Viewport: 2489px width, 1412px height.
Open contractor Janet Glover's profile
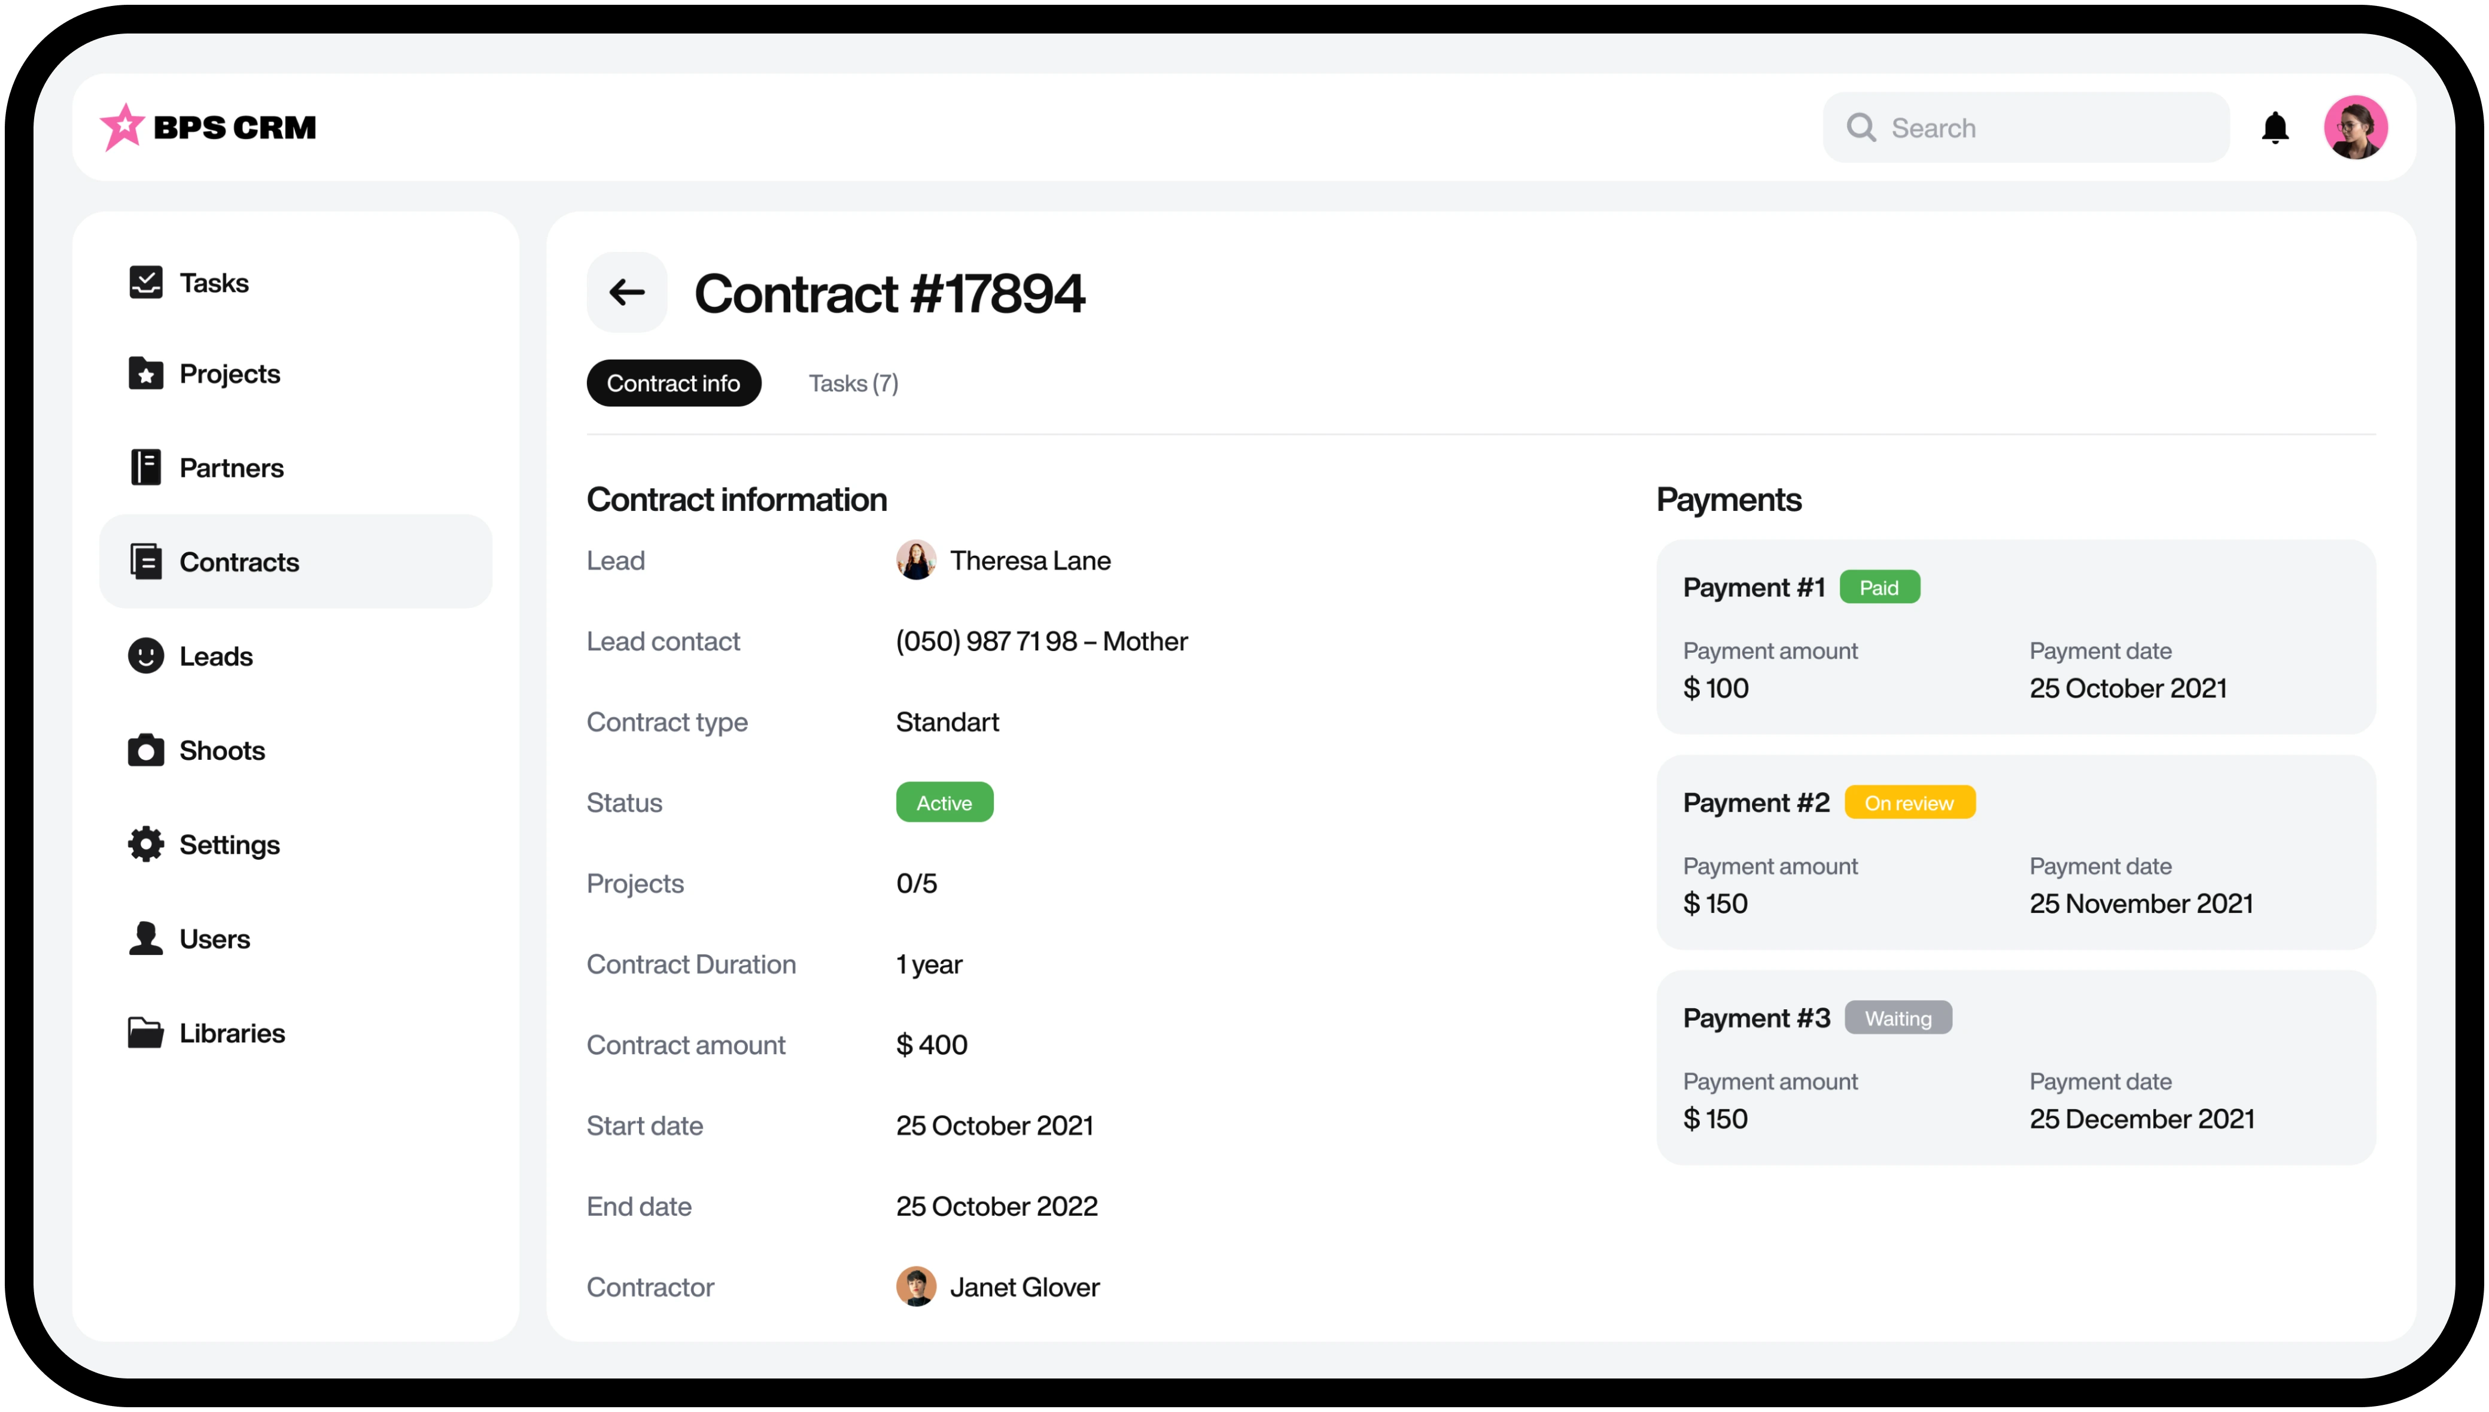[1023, 1287]
